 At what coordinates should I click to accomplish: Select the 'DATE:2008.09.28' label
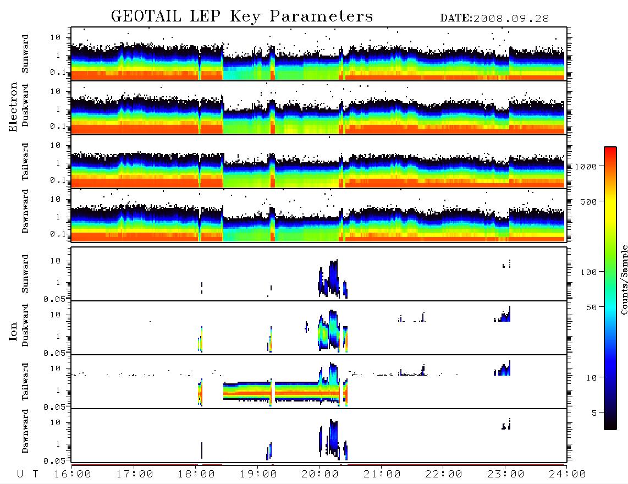(494, 19)
